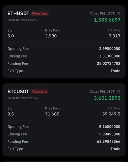Tap the ETHUSDT entry price 2,990

51,36
